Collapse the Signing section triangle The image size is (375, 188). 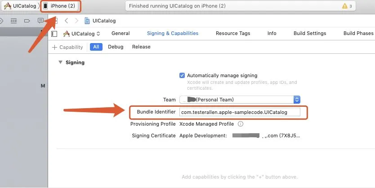point(60,62)
